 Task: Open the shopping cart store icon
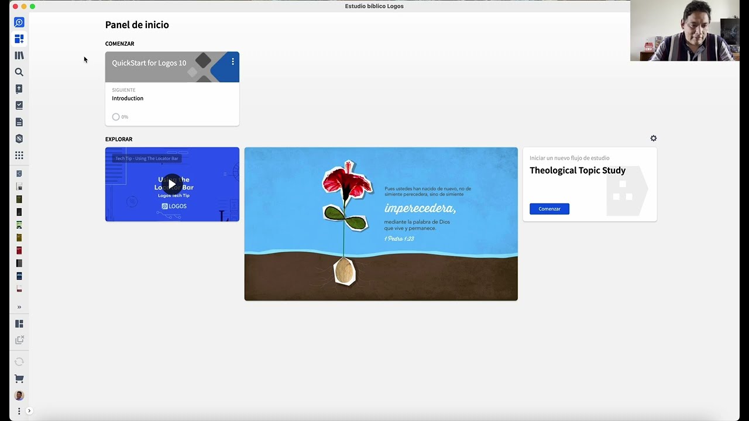click(19, 379)
